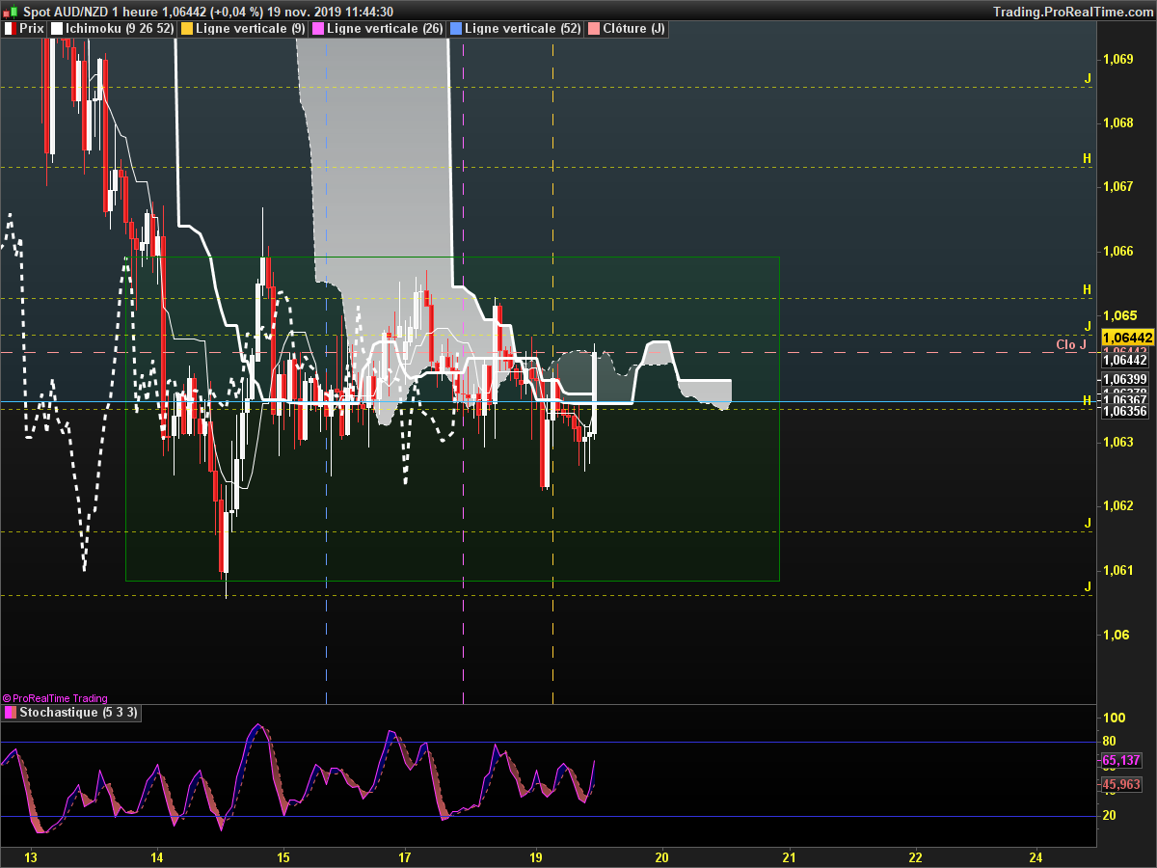Click the 1,06356 price tag on axis
Screen dimensions: 1157x868
pyautogui.click(x=1124, y=411)
